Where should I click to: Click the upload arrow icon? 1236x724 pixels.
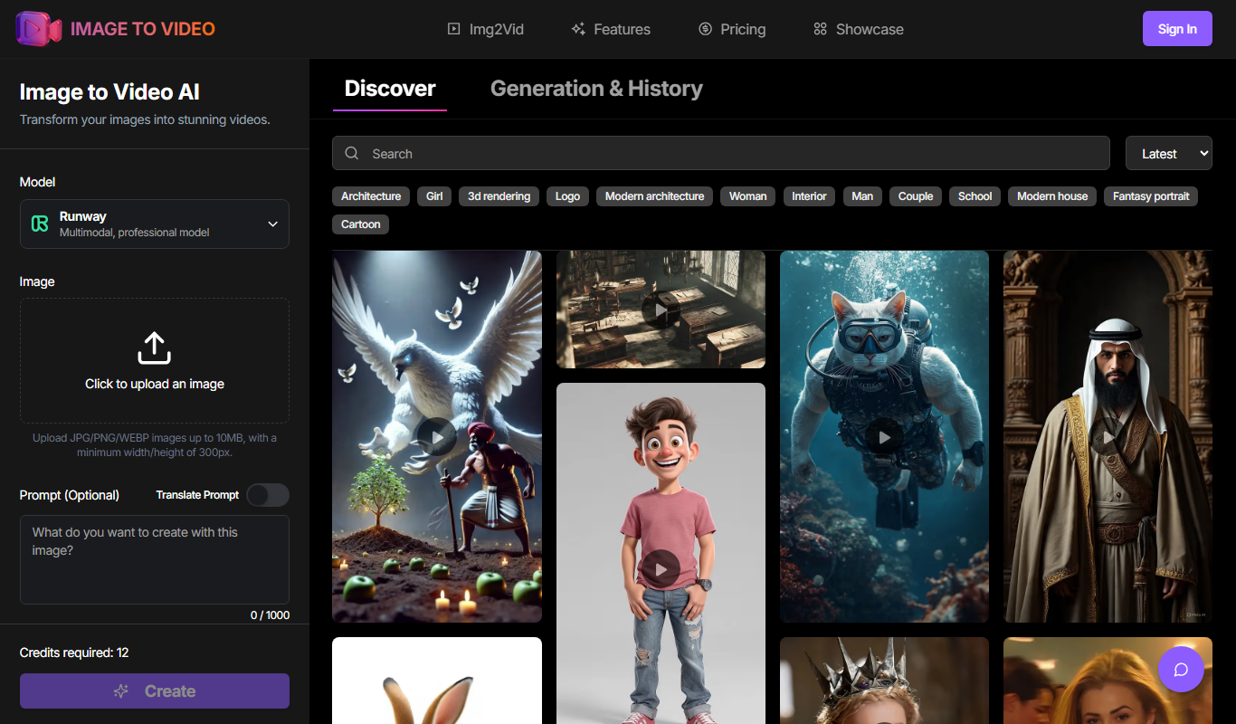click(155, 348)
